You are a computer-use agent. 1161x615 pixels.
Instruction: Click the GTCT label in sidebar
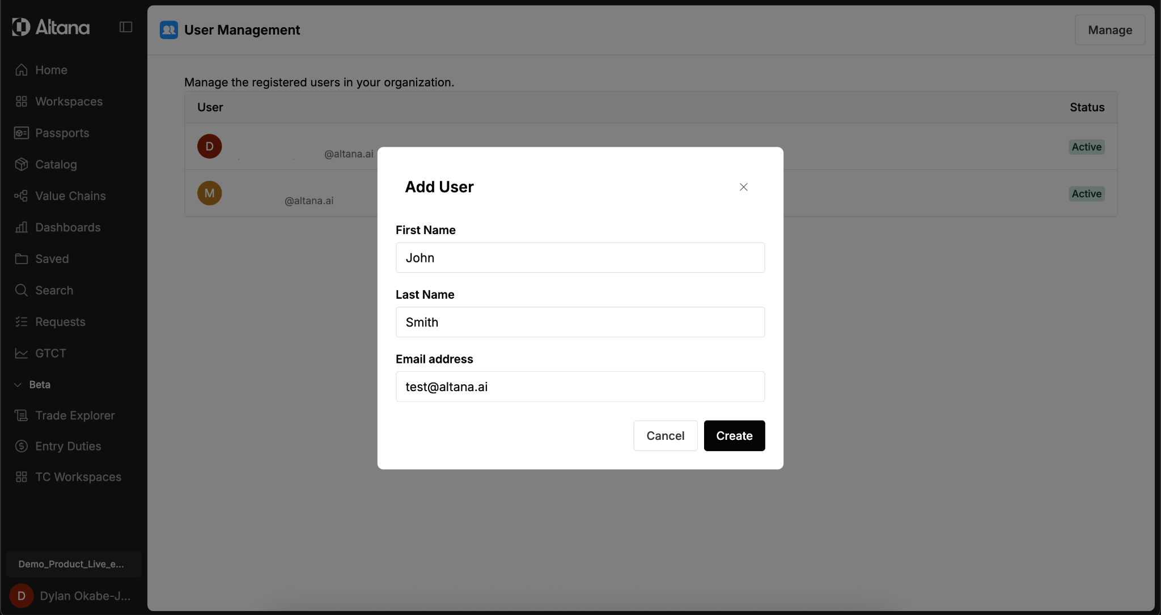click(x=50, y=353)
